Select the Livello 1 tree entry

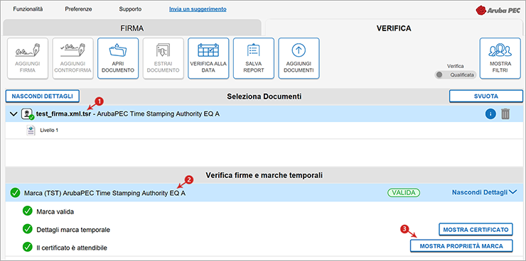pyautogui.click(x=49, y=130)
